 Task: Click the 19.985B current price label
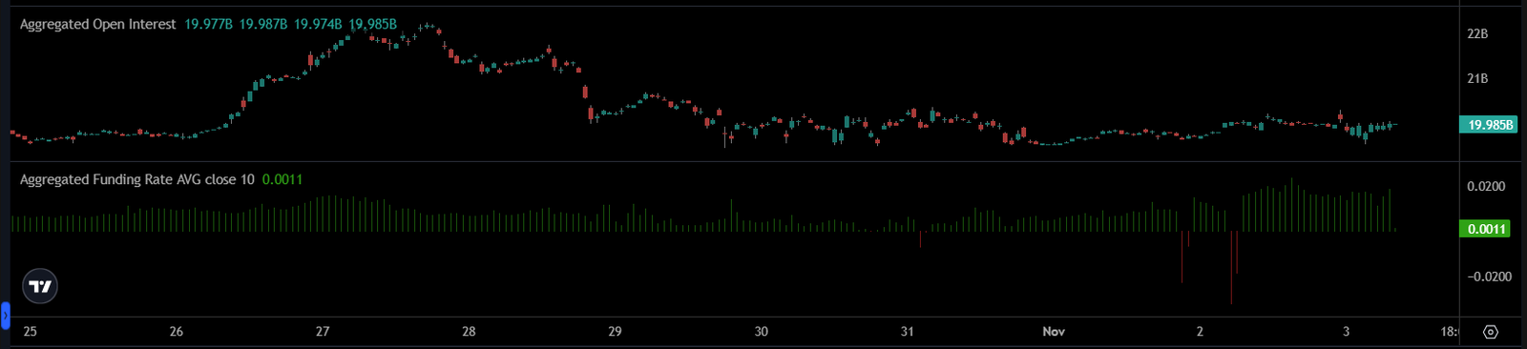coord(1489,125)
